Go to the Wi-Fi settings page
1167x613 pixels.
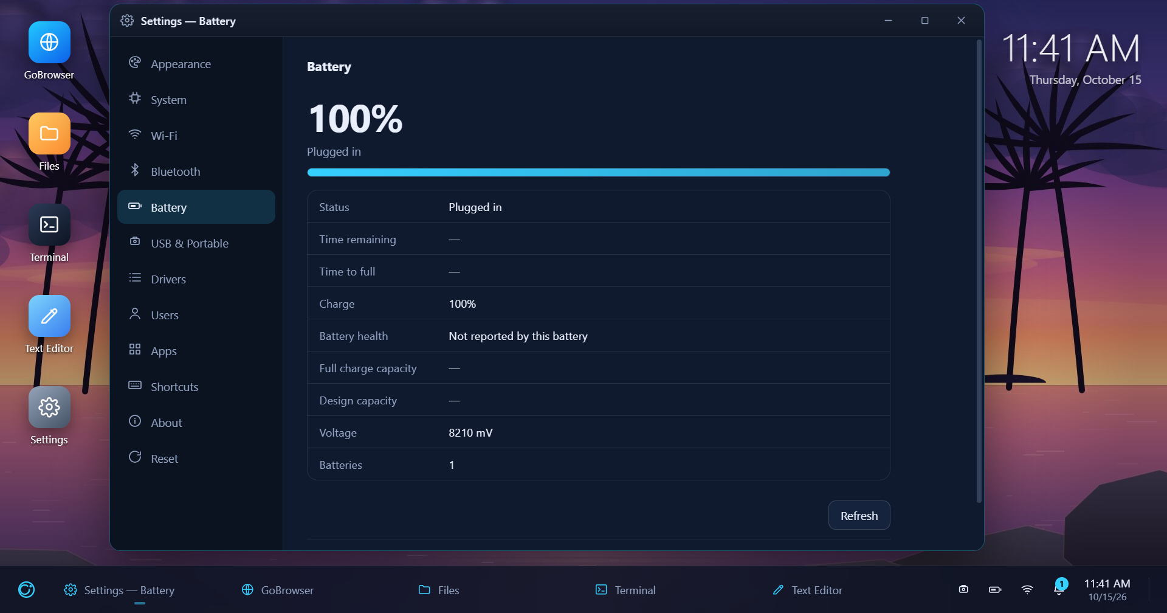tap(196, 136)
